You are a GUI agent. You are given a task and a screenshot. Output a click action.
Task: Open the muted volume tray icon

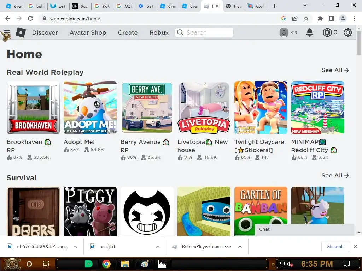290,264
